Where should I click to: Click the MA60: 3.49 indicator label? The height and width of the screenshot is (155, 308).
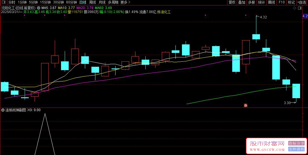coord(103,8)
